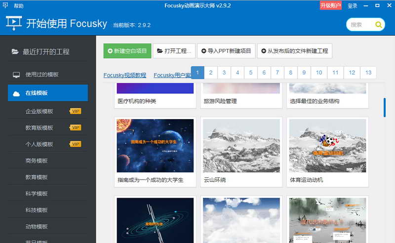Open 科技模板 category

click(x=37, y=210)
